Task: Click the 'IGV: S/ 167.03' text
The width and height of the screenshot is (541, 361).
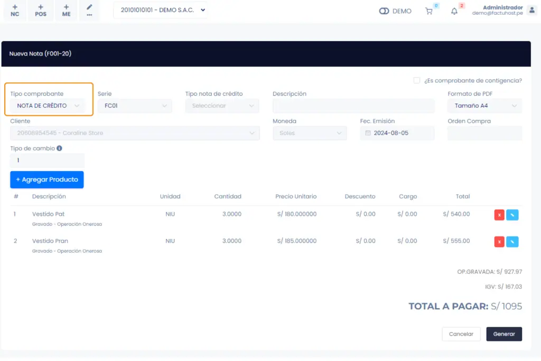Action: 503,287
